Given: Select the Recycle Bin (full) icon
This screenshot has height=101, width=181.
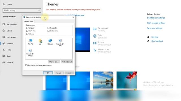Looking at the screenshot, I should pos(60,42).
